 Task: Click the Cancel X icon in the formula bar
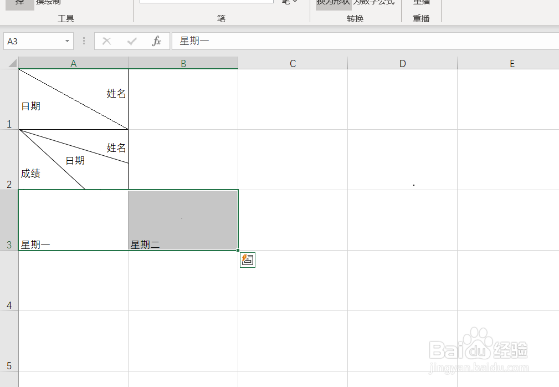106,42
